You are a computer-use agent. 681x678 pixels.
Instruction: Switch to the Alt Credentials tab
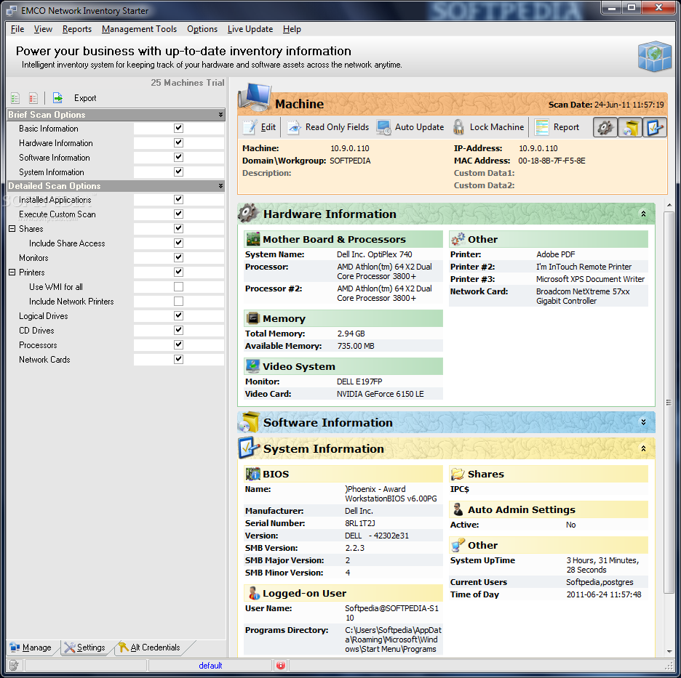pos(151,647)
